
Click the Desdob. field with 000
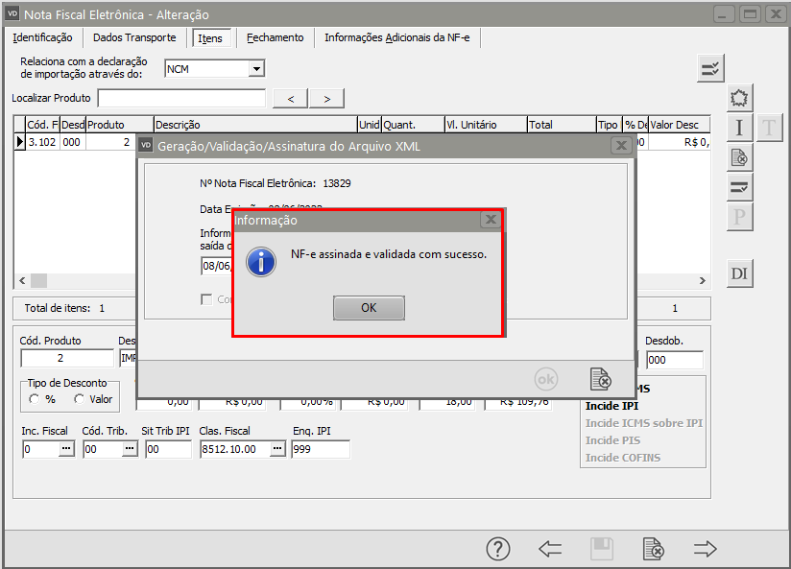(x=675, y=360)
